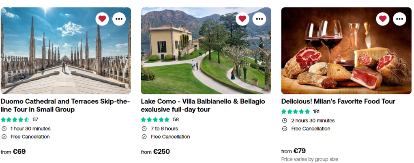
Task: Open Duomo Cathedral and Terraces tour title
Action: [x=65, y=105]
